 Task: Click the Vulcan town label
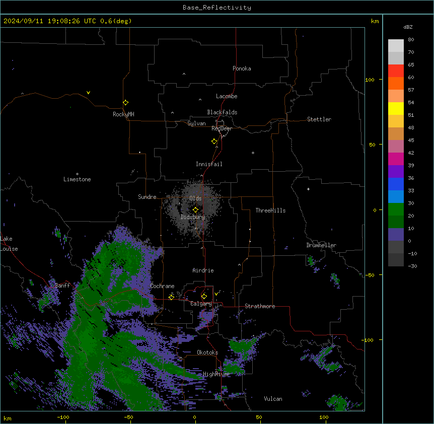[273, 399]
